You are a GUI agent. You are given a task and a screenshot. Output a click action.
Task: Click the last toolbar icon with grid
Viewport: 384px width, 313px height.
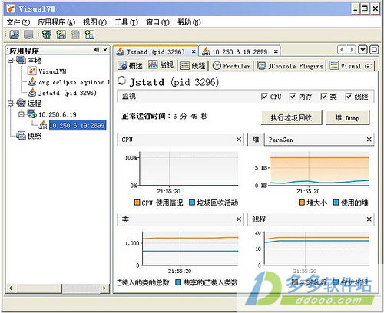(x=90, y=35)
